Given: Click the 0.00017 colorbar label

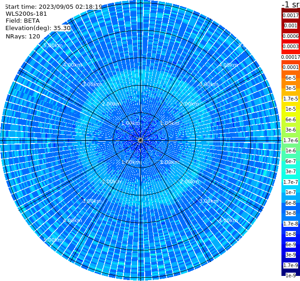Looking at the screenshot, I should pos(291,57).
